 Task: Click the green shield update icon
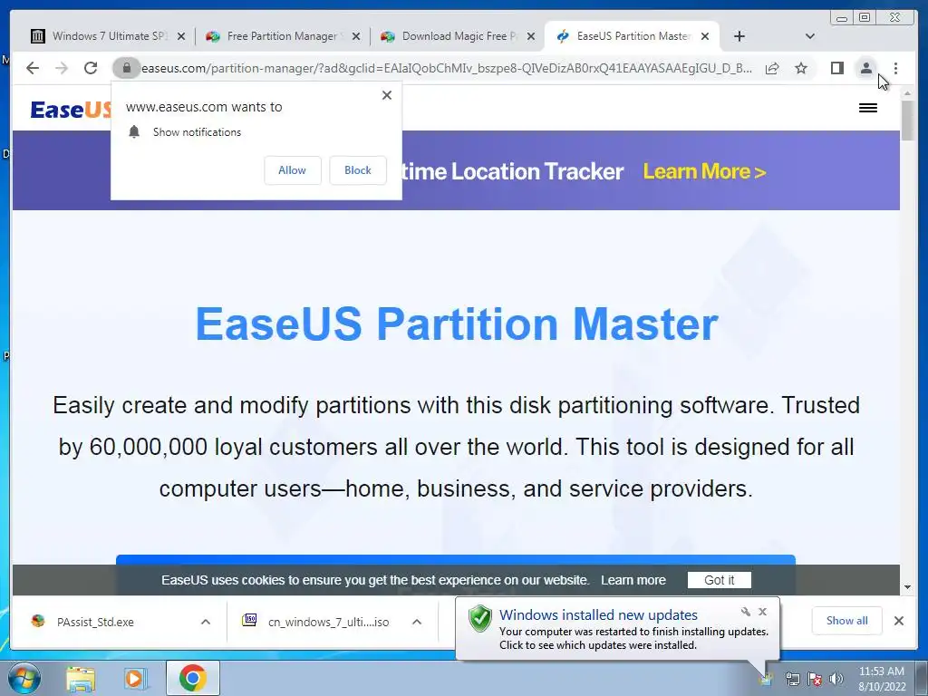pos(480,618)
